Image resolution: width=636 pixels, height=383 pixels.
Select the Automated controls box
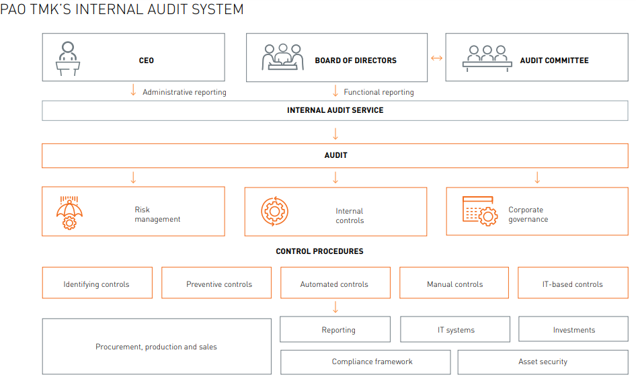point(335,283)
